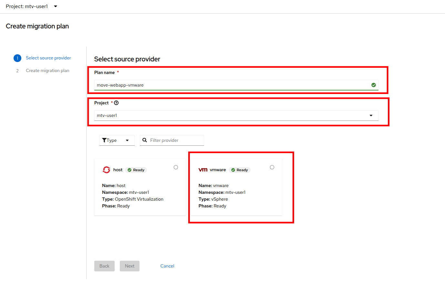
Task: Click the VMware provider logo
Action: 203,170
